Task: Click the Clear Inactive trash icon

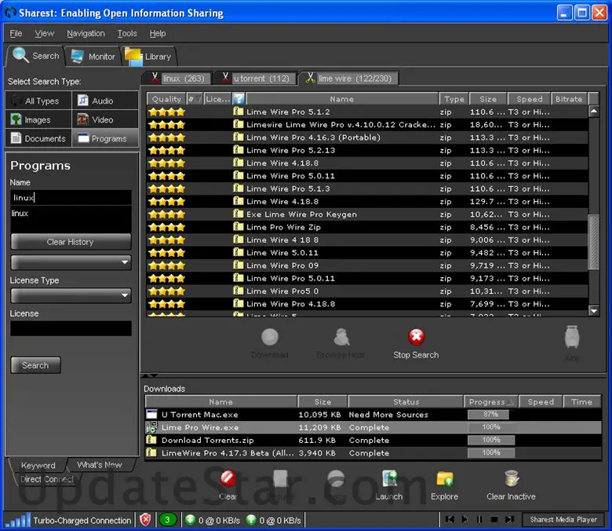Action: tap(511, 480)
